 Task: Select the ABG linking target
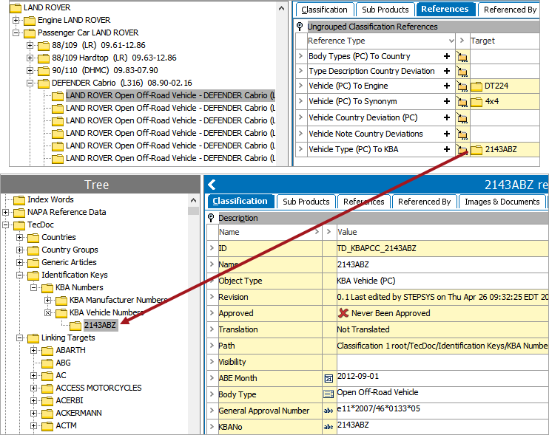[63, 363]
